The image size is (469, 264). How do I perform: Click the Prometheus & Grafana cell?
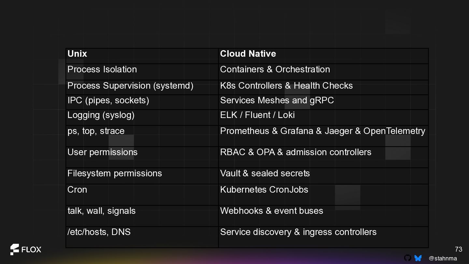tap(323, 136)
